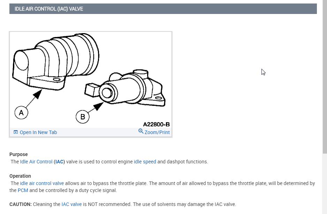327x214 pixels.
Task: Click the Open In New Tab icon
Action: coord(16,132)
